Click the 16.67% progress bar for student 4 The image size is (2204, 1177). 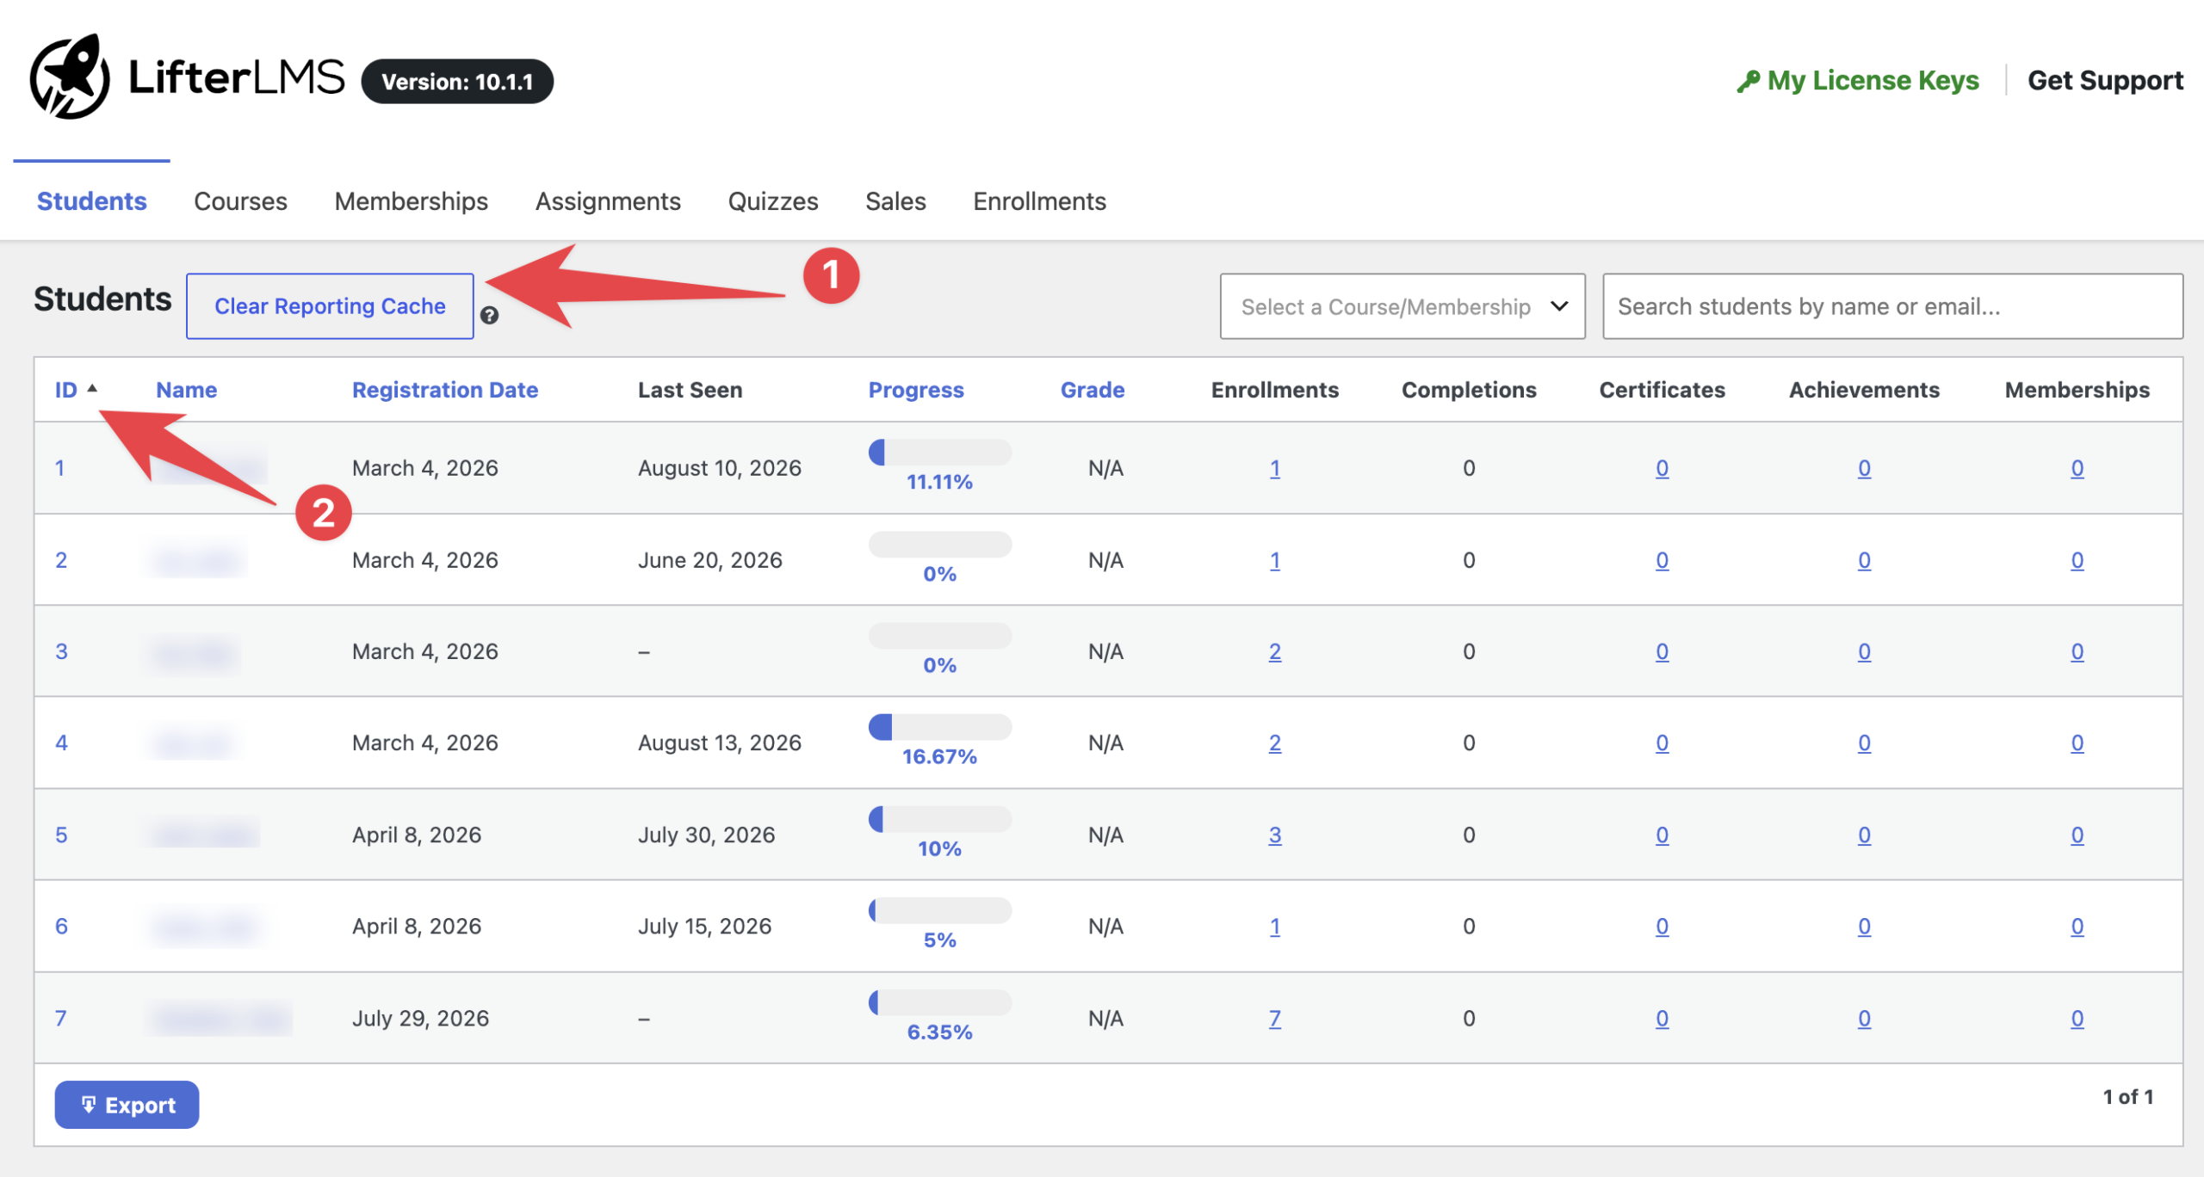point(939,727)
